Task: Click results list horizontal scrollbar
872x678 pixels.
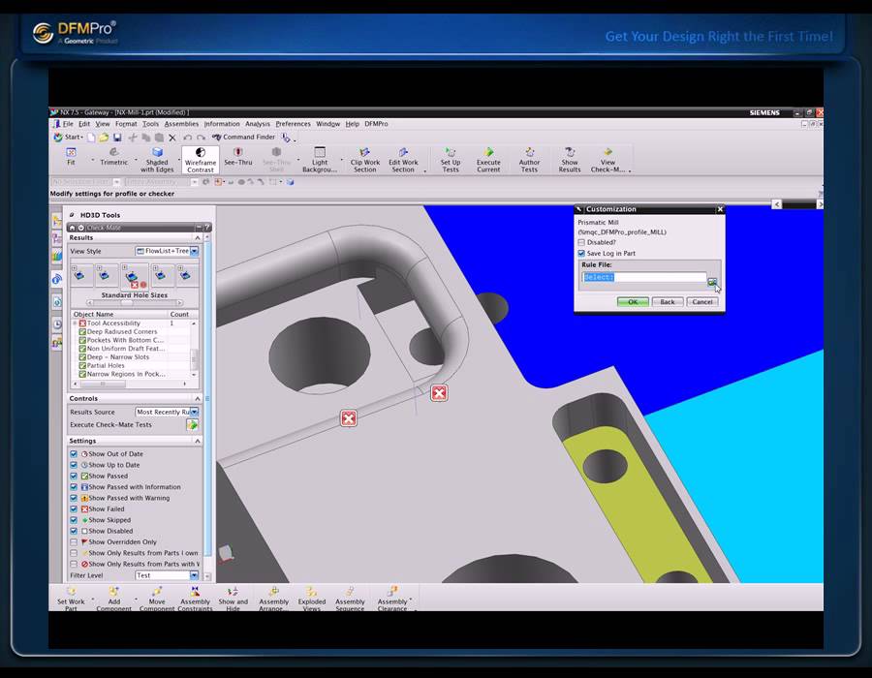Action: (x=130, y=384)
